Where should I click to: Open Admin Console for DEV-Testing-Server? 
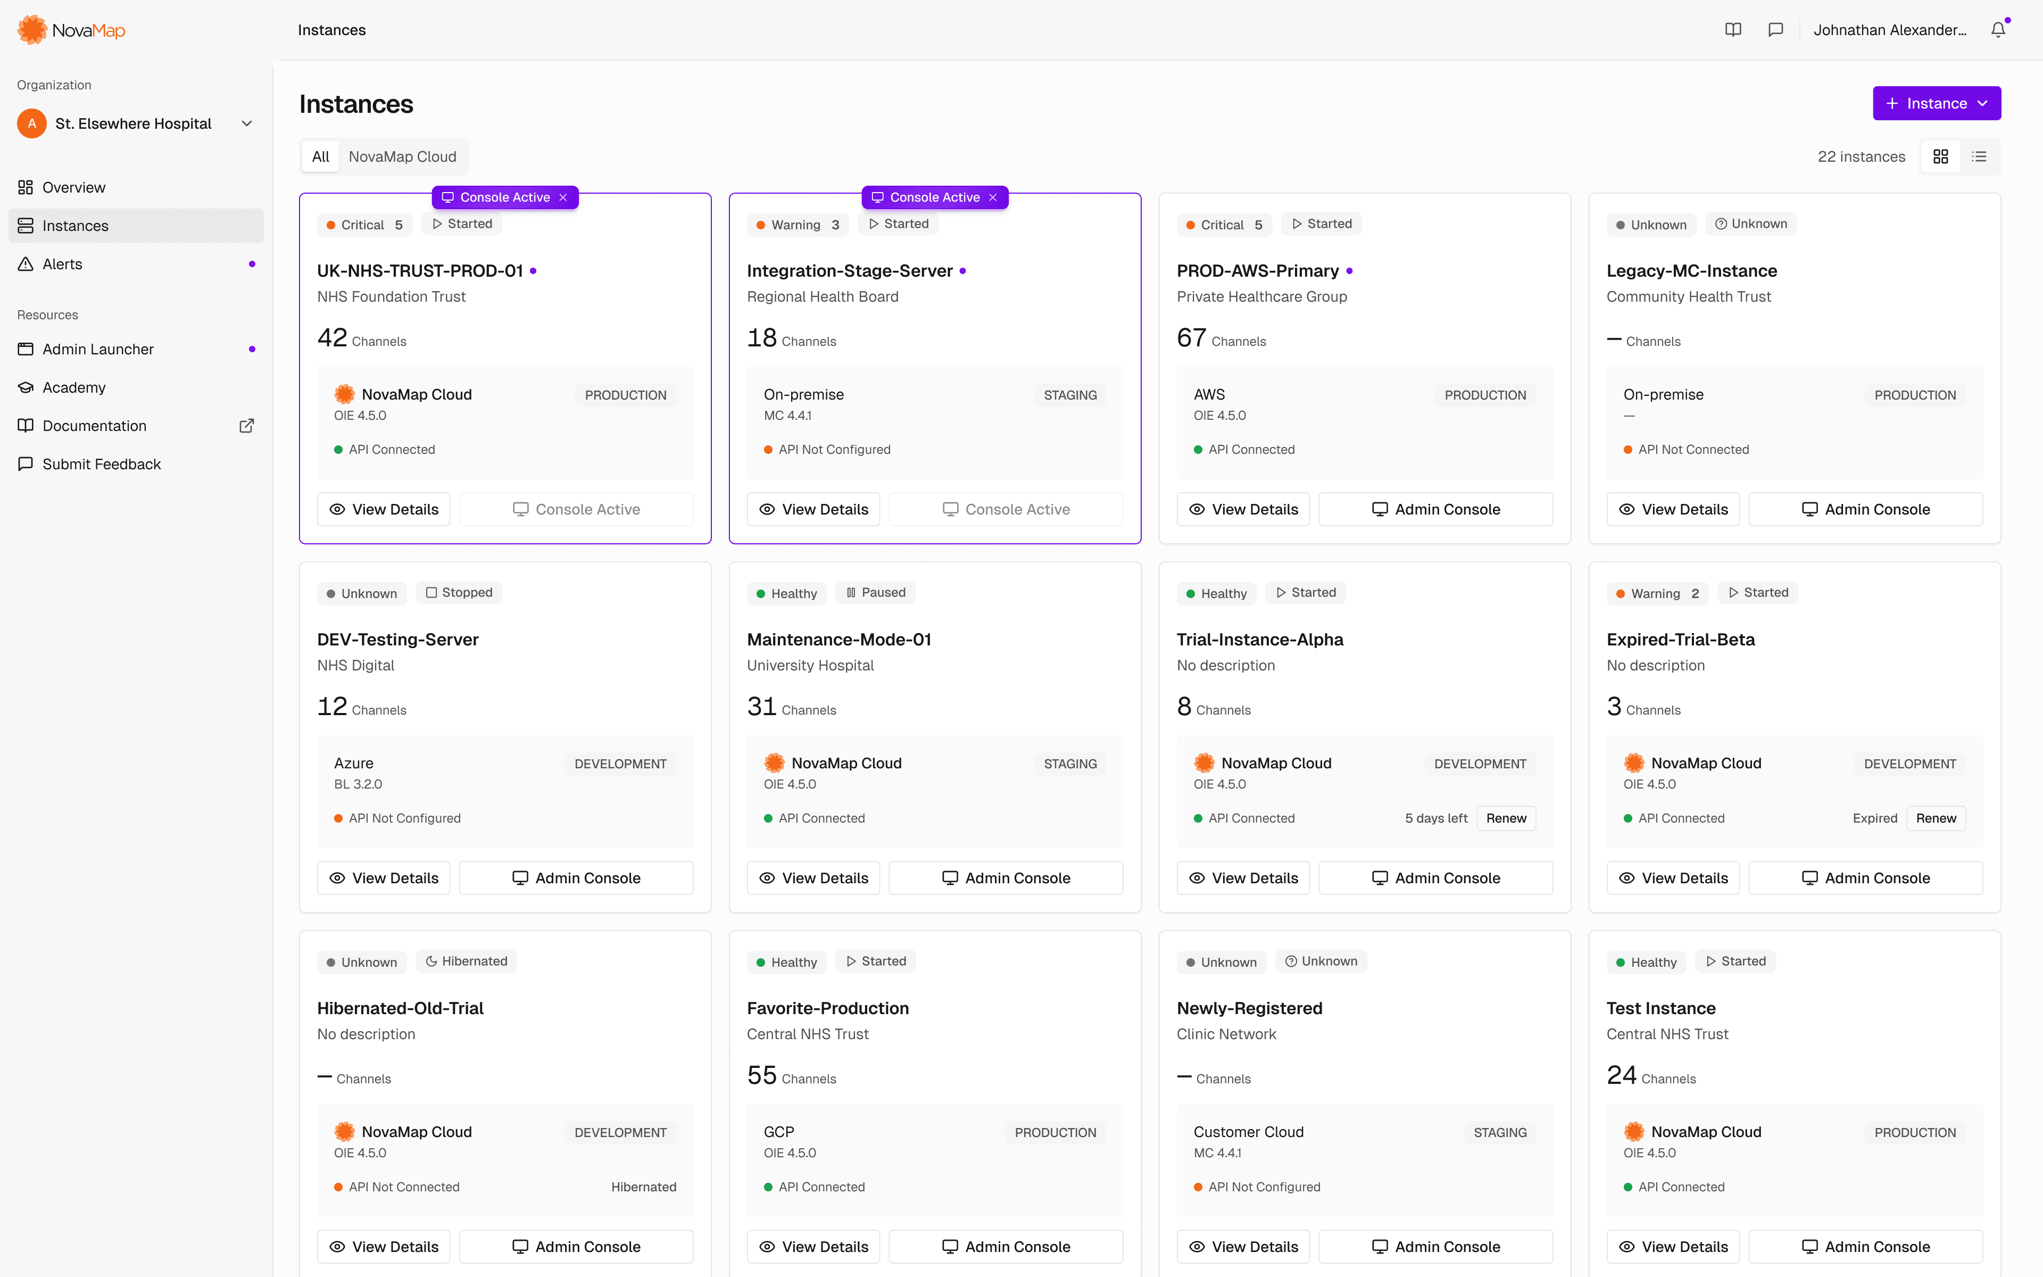pyautogui.click(x=576, y=877)
